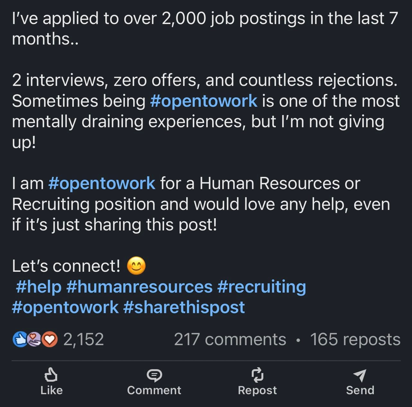The height and width of the screenshot is (407, 412).
Task: Open reactions list showing 2,152
Action: (x=83, y=339)
